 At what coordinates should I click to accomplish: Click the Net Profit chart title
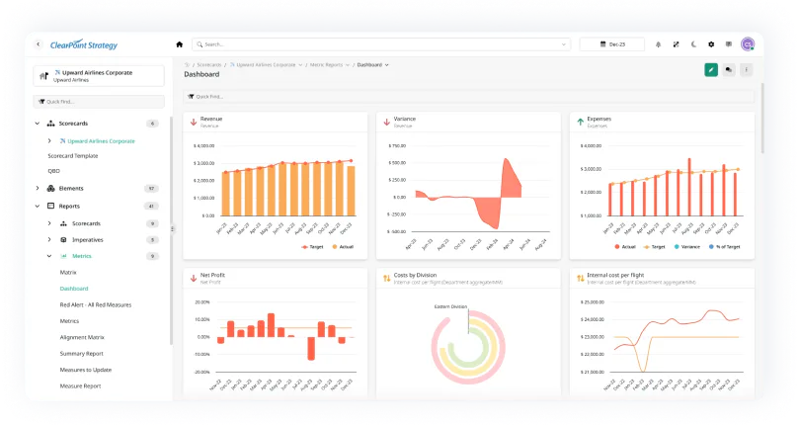point(212,275)
